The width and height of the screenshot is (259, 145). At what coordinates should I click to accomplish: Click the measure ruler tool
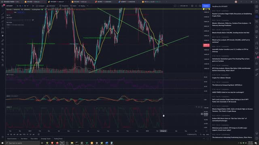click(2, 40)
